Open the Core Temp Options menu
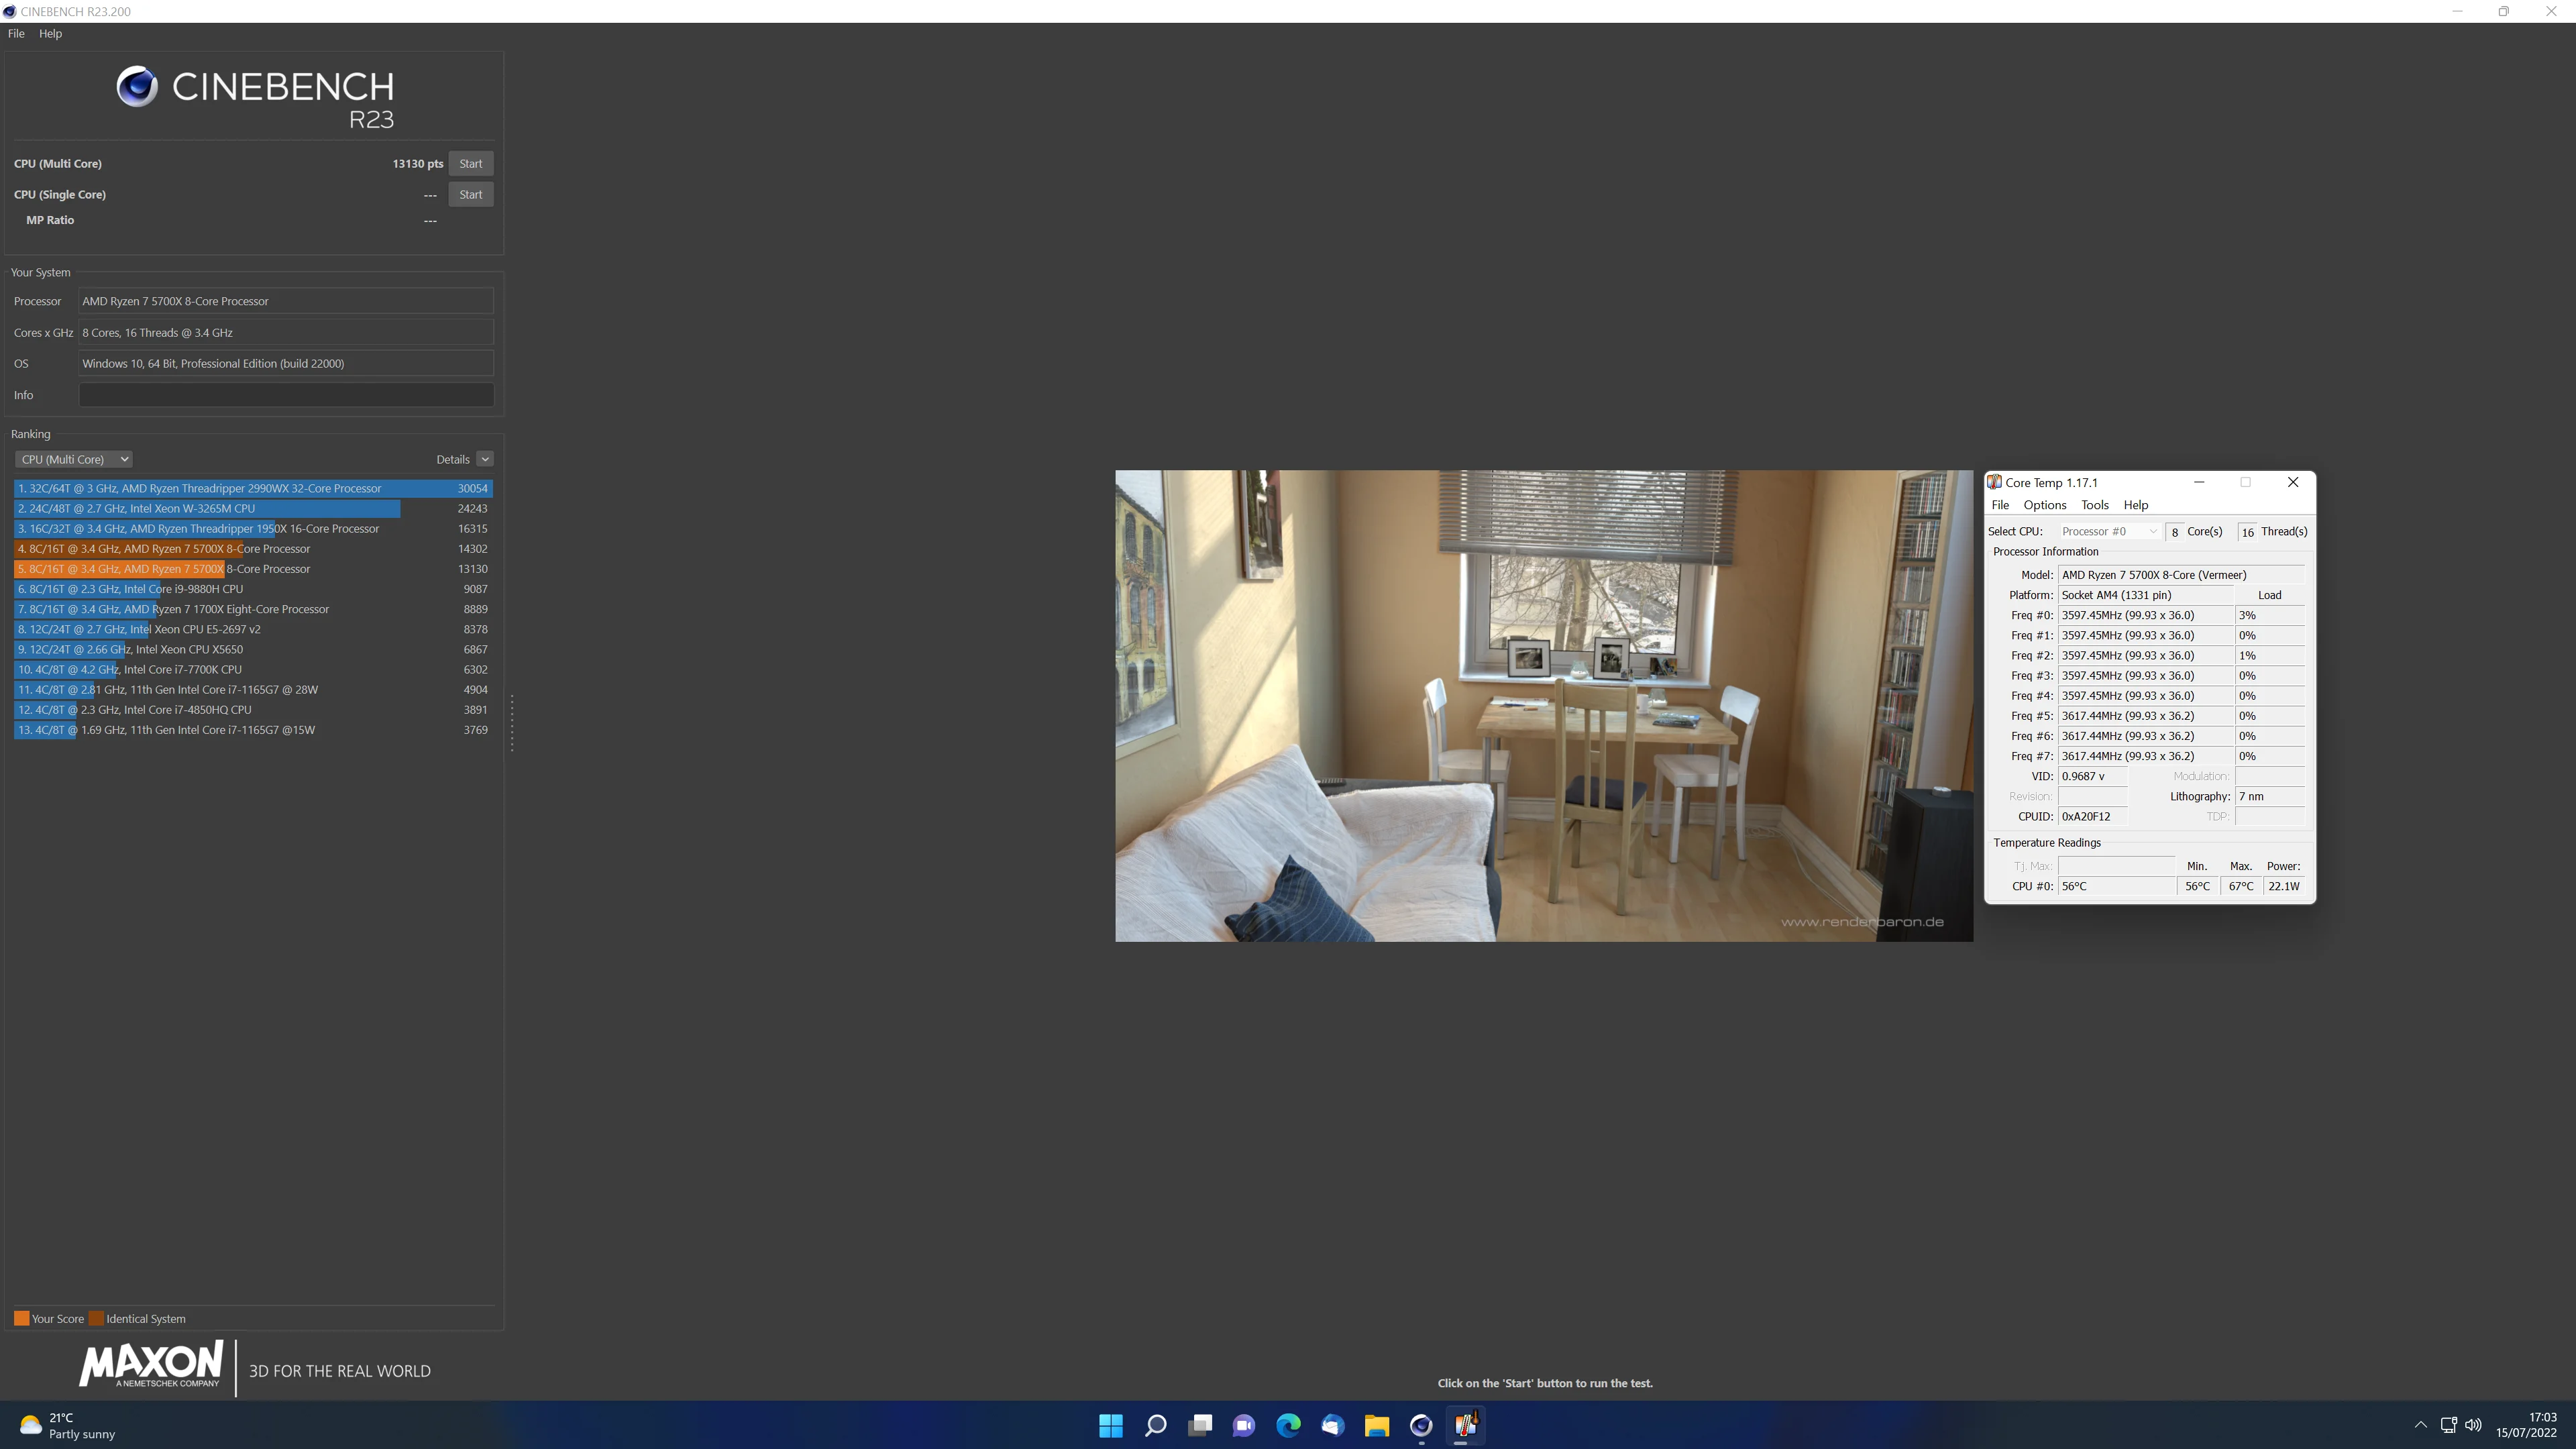The height and width of the screenshot is (1449, 2576). point(2044,505)
